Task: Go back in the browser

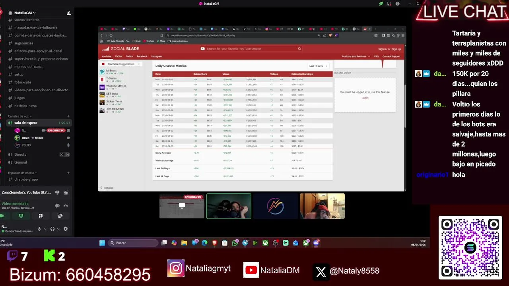Action: [x=101, y=35]
